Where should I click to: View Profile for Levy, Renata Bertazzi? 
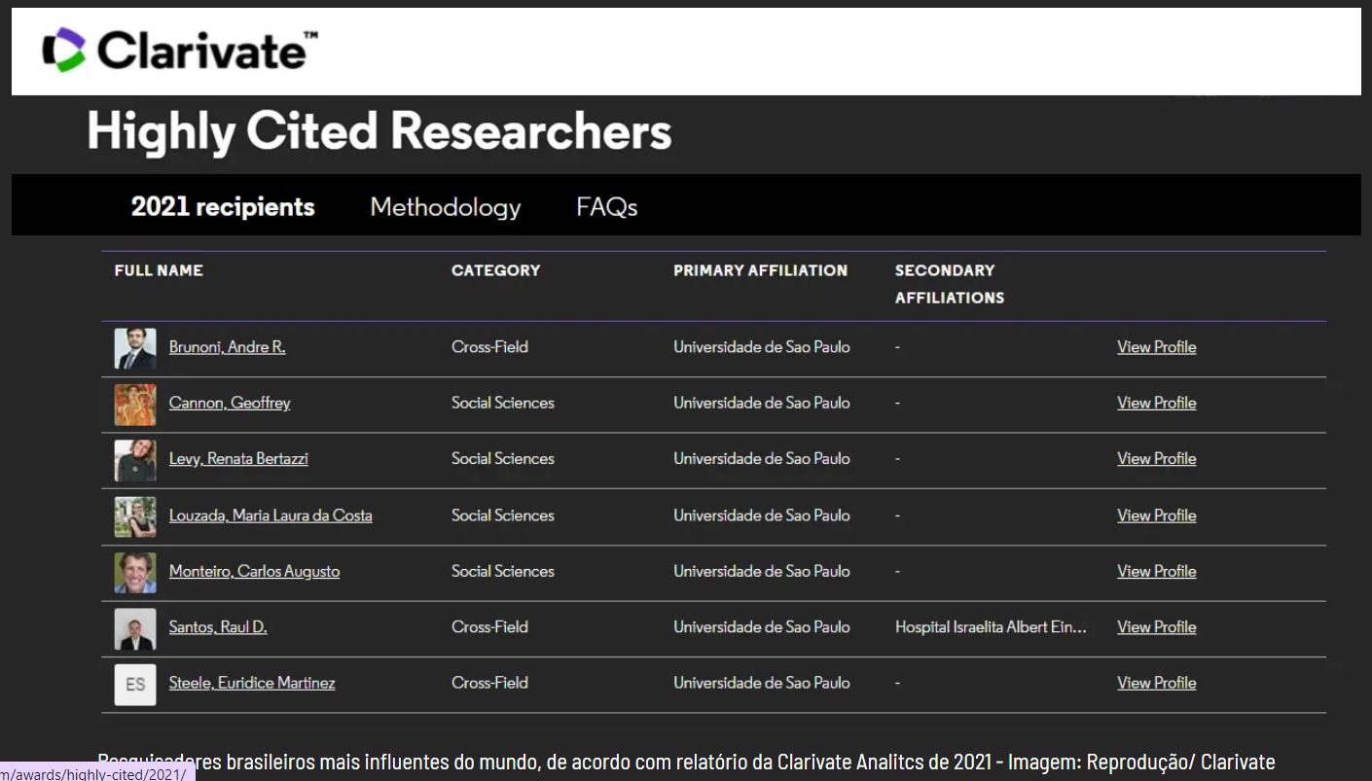(x=1157, y=458)
